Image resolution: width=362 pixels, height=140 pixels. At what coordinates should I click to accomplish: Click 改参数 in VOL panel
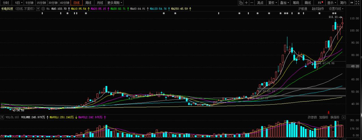[x=313, y=117]
